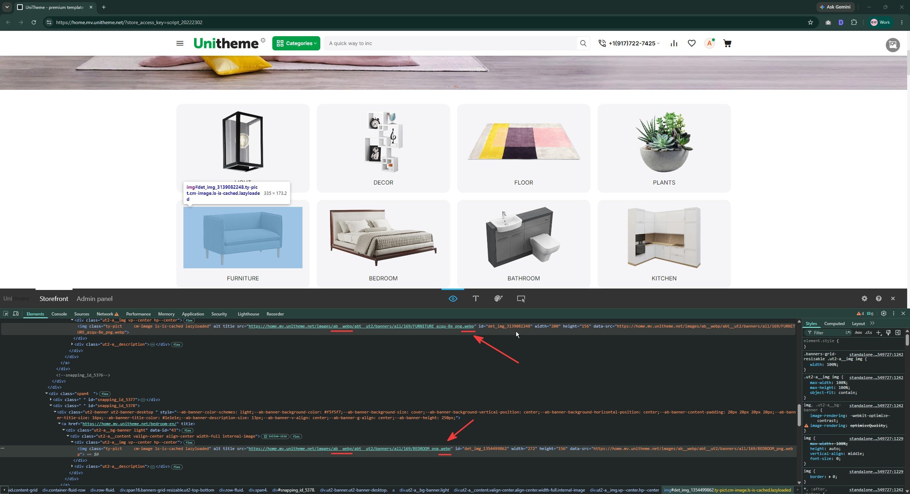The width and height of the screenshot is (910, 494).
Task: Toggle the :hov element state option
Action: [x=858, y=333]
